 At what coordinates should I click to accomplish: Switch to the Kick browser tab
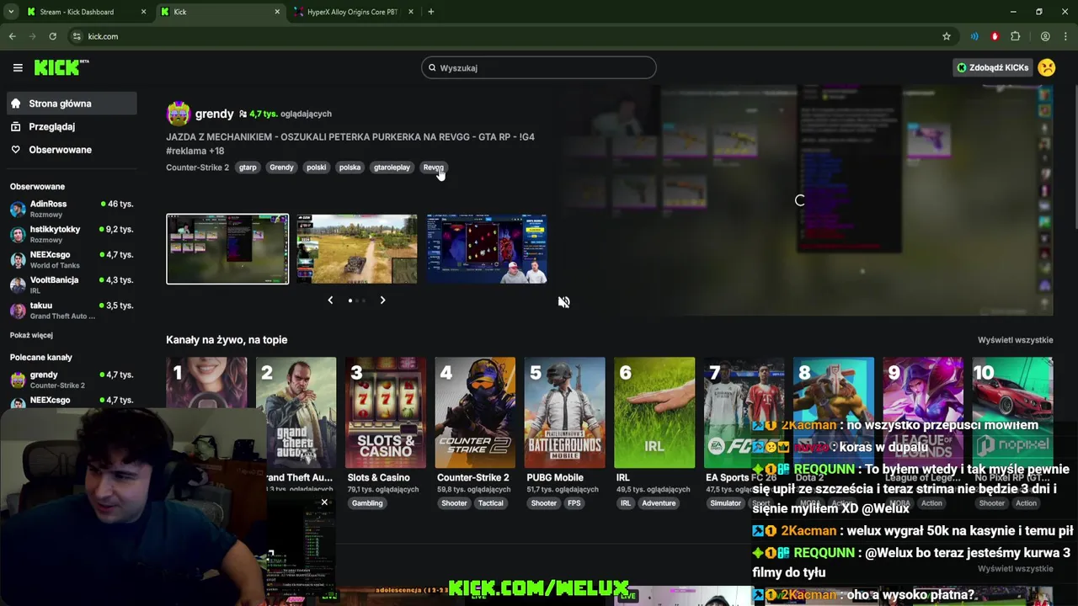221,12
